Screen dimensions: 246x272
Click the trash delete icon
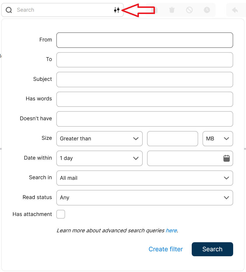click(x=172, y=10)
